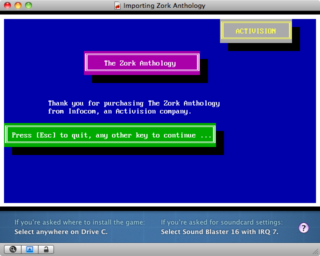This screenshot has height=256, width=320.
Task: Zoom the window with the green button
Action: (x=28, y=6)
